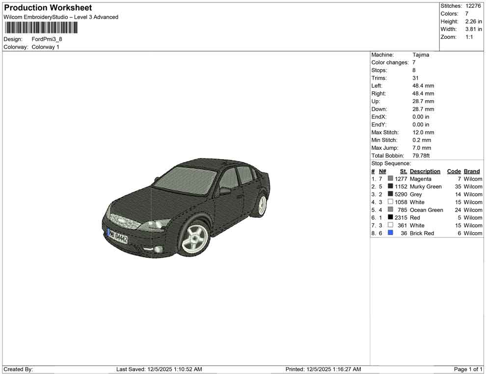
Task: Click the Total Bobbin value 79.78ft
Action: click(421, 156)
